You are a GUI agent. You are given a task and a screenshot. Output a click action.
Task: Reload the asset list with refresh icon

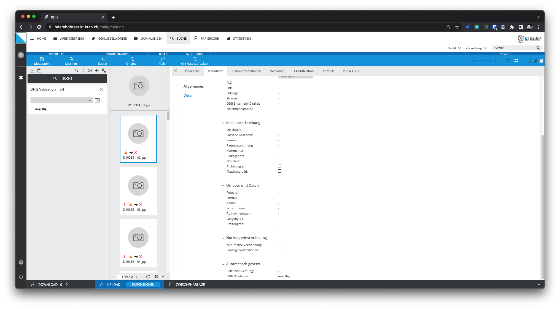tap(148, 277)
